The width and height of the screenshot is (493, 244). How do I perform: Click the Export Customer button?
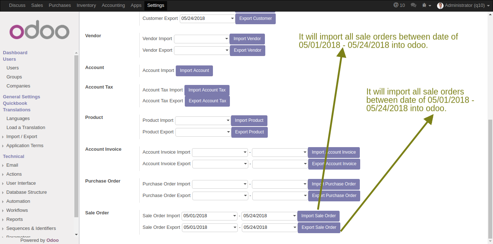tap(256, 18)
